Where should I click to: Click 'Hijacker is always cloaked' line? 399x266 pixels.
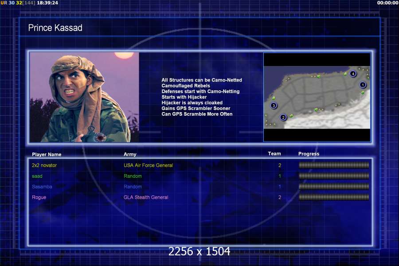[192, 102]
